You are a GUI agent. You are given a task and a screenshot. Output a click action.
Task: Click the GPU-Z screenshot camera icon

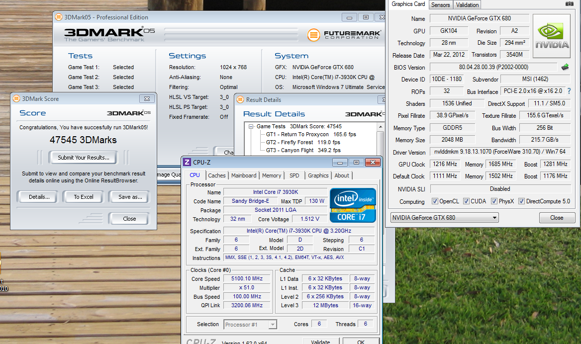(x=569, y=3)
